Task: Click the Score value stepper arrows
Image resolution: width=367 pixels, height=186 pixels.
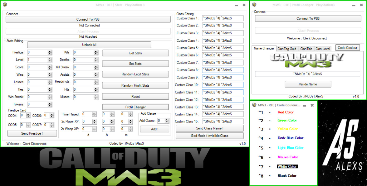Action: [50, 67]
